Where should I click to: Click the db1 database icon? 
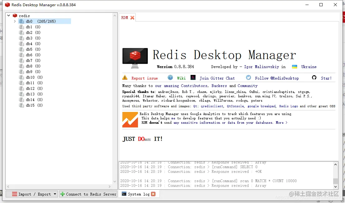click(21, 27)
